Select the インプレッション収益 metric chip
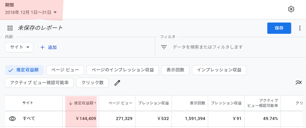 coord(219,70)
